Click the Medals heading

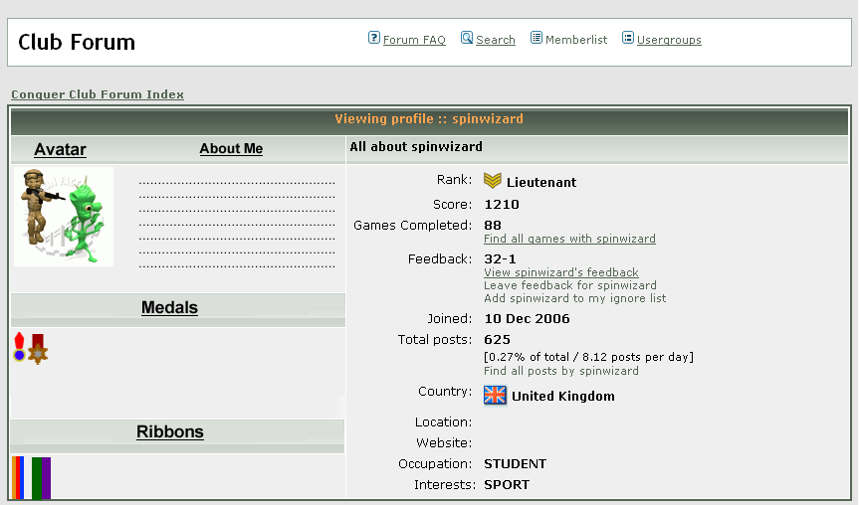point(169,307)
